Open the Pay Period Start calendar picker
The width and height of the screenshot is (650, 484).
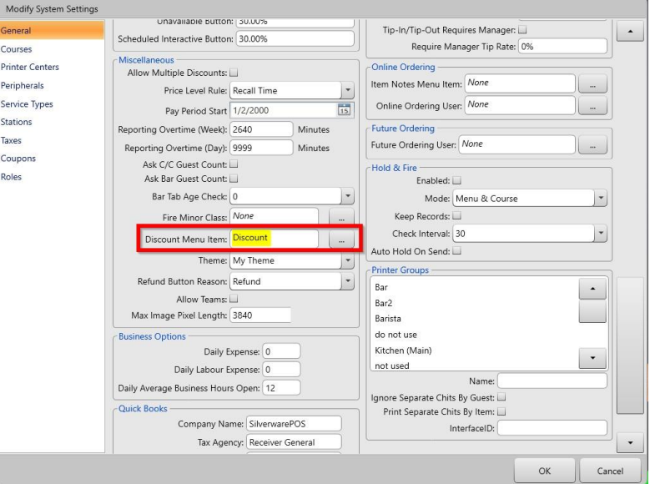[x=344, y=110]
